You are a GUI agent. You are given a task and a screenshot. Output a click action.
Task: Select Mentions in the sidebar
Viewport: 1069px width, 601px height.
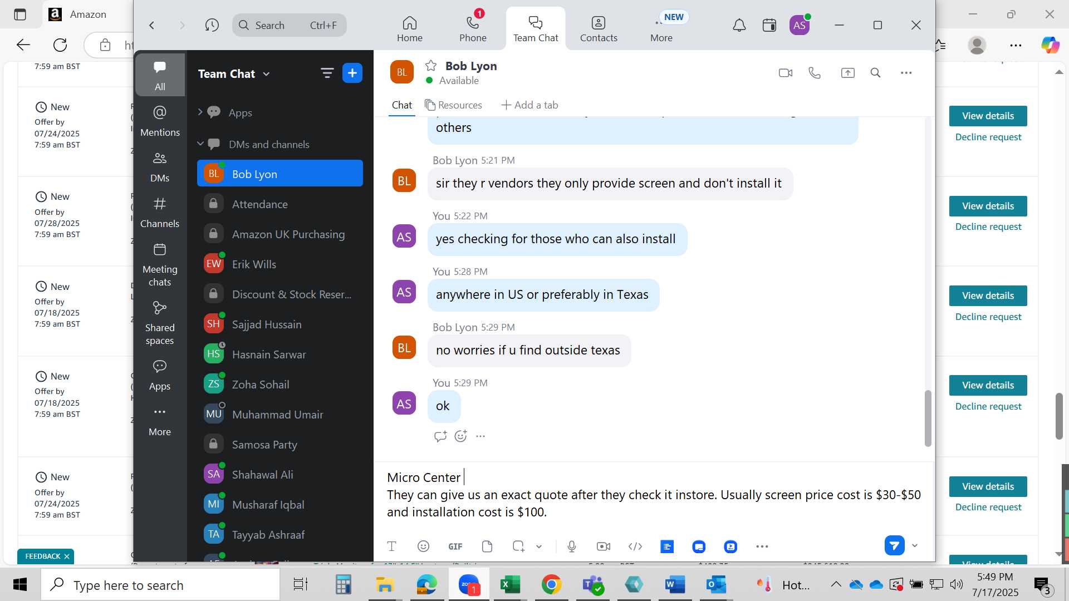coord(160,121)
